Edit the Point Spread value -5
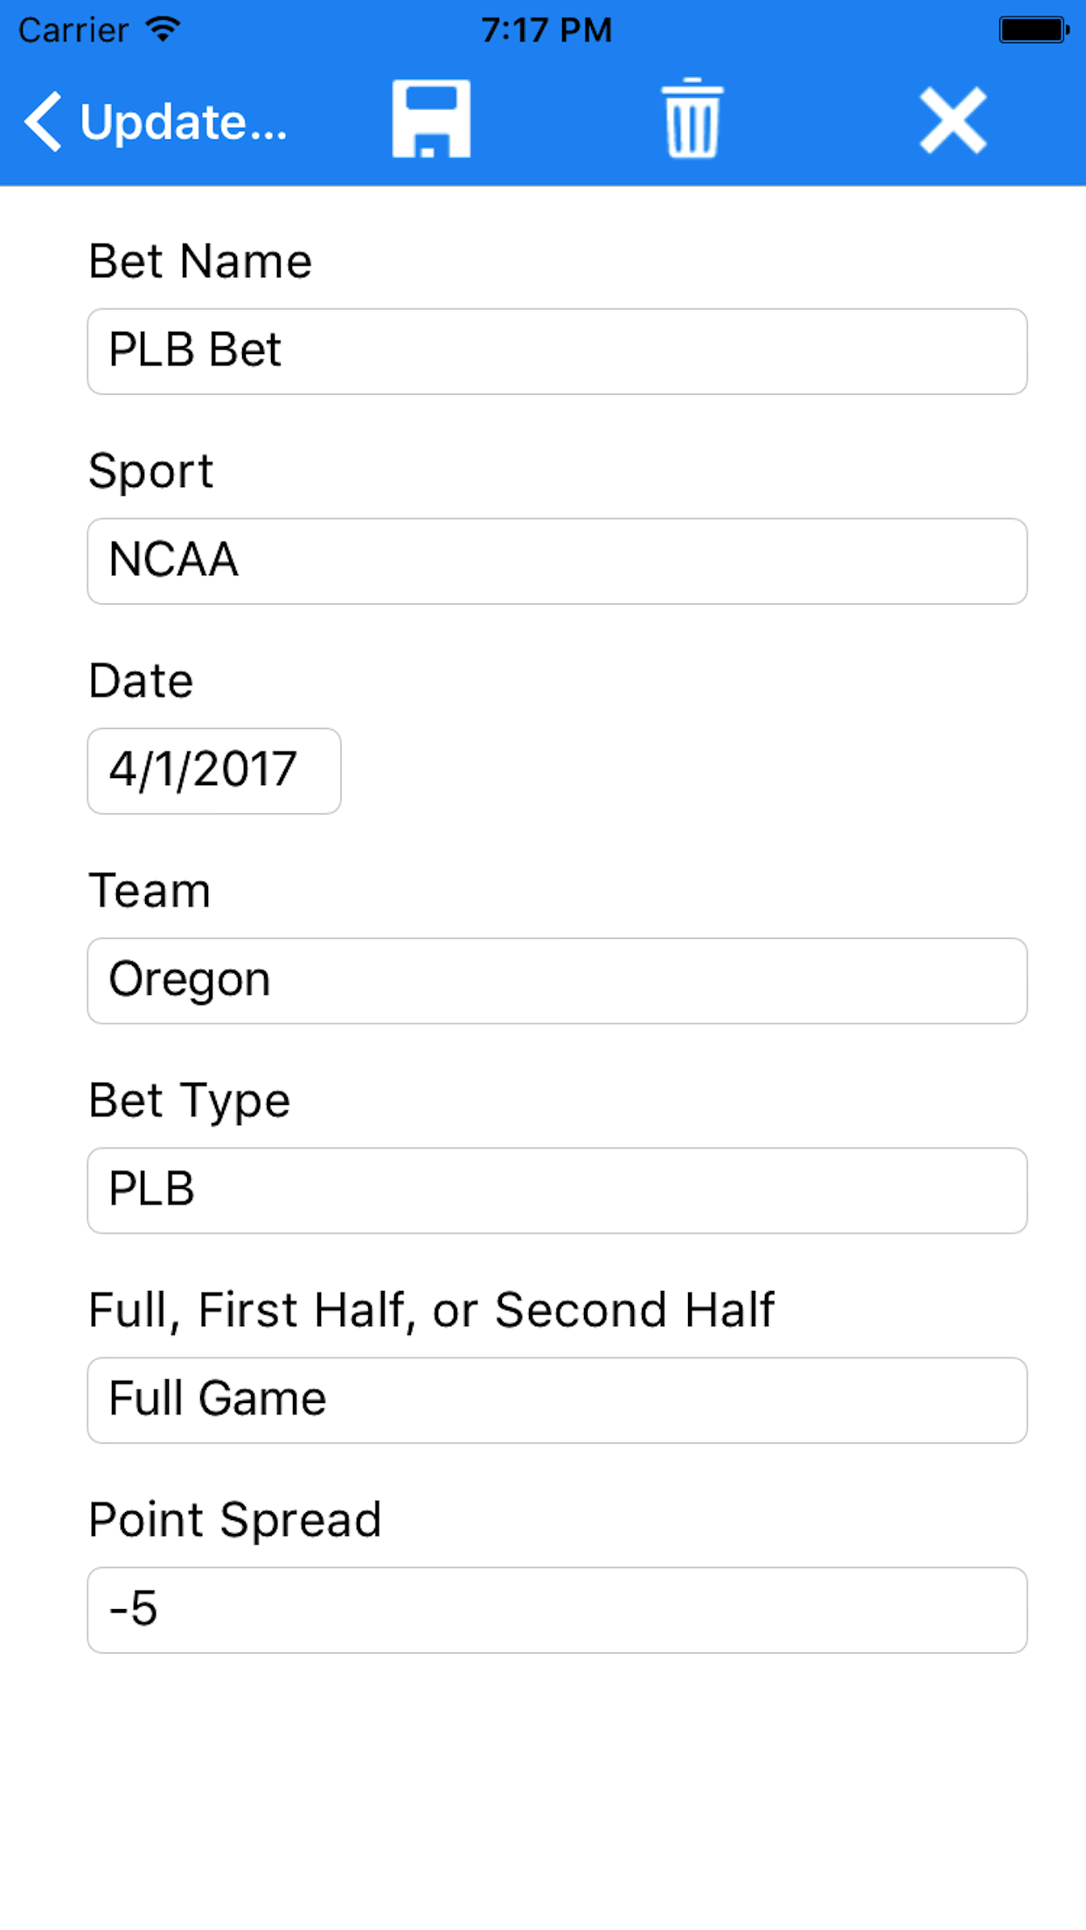The image size is (1086, 1930). coord(557,1610)
